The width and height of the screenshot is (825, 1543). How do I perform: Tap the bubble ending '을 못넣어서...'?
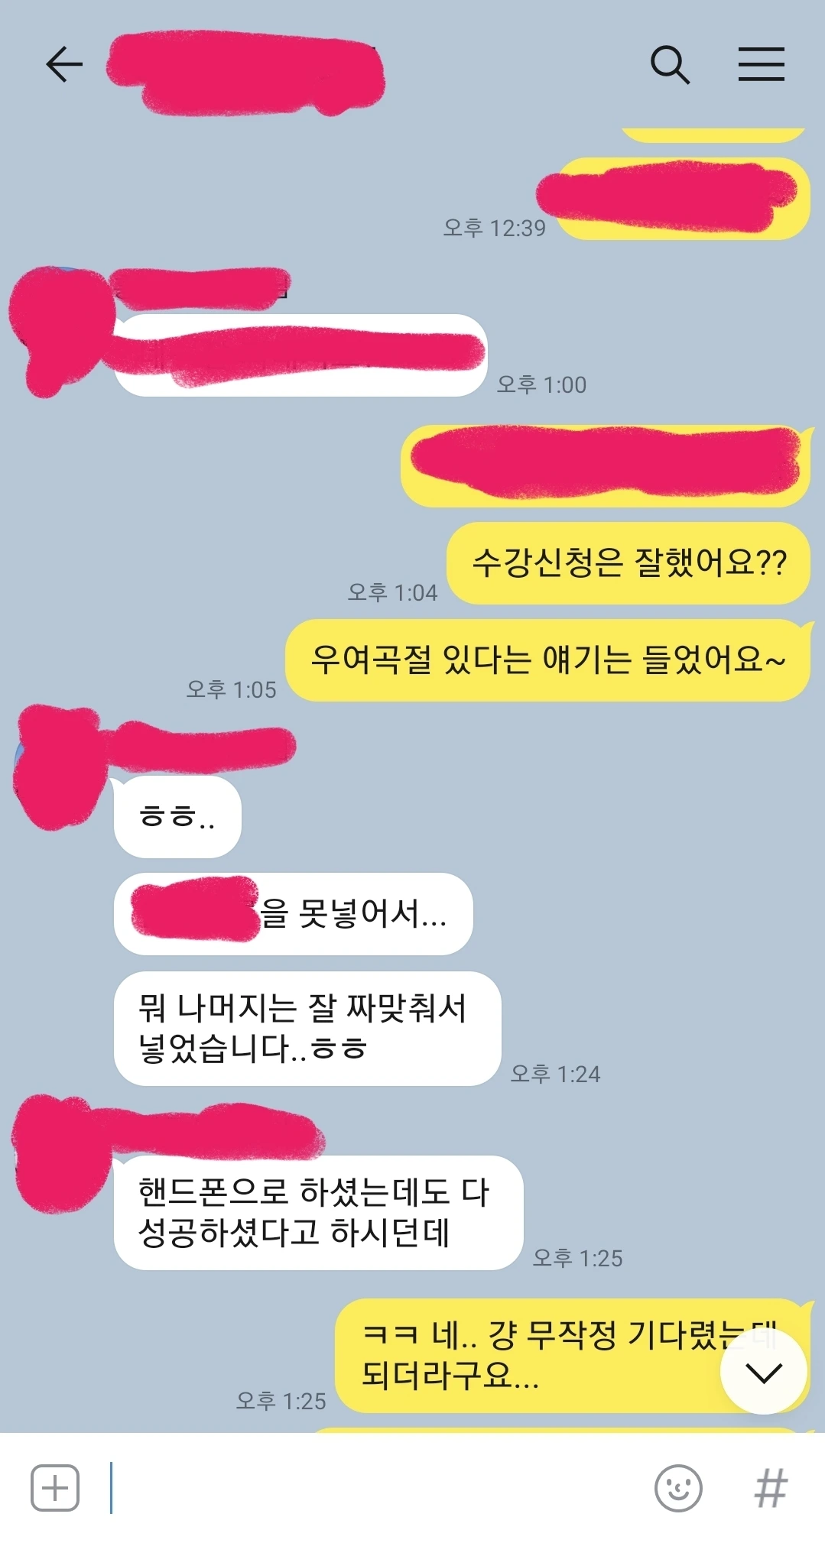pos(293,914)
